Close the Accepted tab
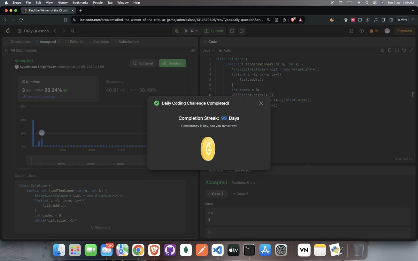Screen dimensions: 418x261 tap(59, 42)
